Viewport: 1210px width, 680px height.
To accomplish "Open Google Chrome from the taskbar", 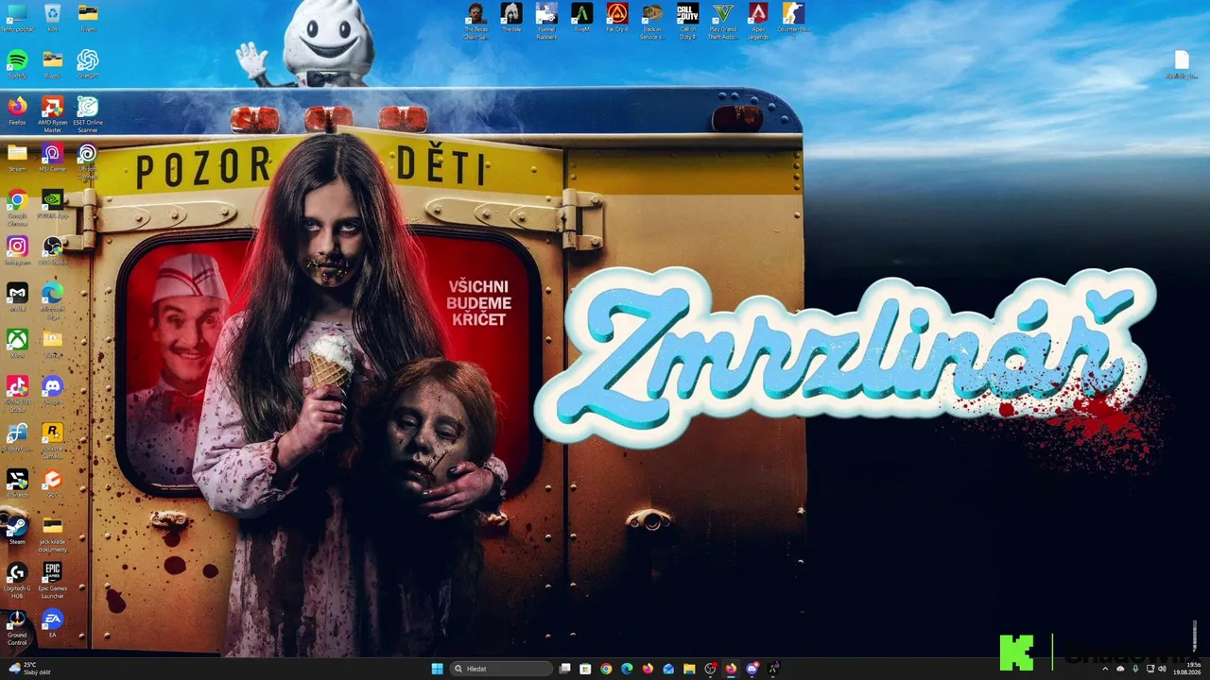I will [x=606, y=669].
